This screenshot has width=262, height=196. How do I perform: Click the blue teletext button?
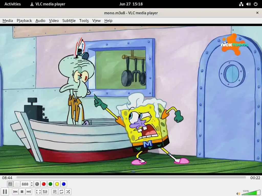pos(64,184)
